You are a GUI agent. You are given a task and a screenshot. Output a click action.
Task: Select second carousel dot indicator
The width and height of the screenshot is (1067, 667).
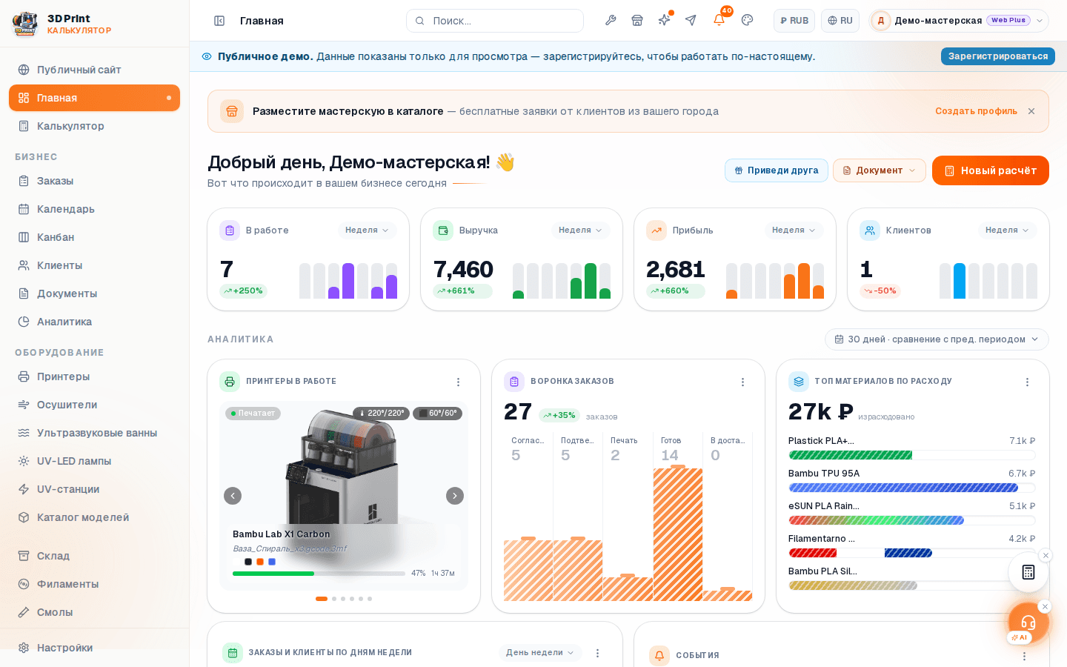pos(334,599)
